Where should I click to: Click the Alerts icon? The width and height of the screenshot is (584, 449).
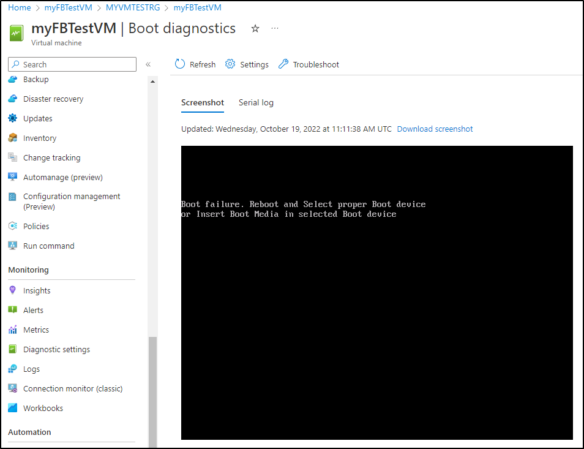pyautogui.click(x=13, y=309)
